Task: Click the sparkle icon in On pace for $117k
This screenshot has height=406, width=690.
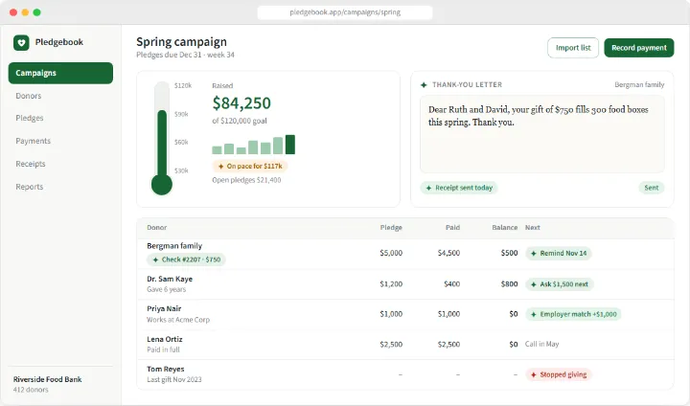Action: pos(221,167)
